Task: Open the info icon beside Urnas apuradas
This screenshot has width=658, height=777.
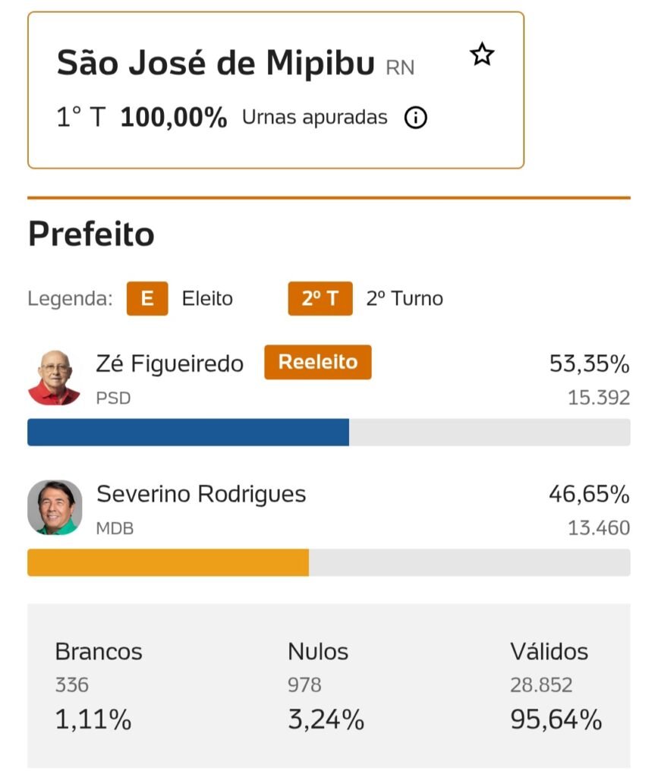Action: coord(415,118)
